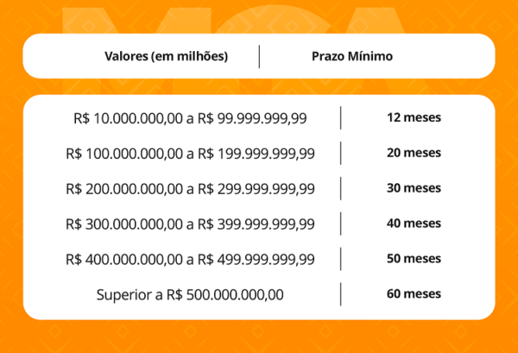Screen dimensions: 518x353
Task: Click the '60 meses' term value
Action: (414, 294)
